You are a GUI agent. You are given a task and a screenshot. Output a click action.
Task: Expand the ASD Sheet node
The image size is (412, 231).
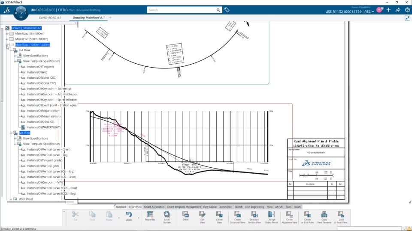point(11,199)
